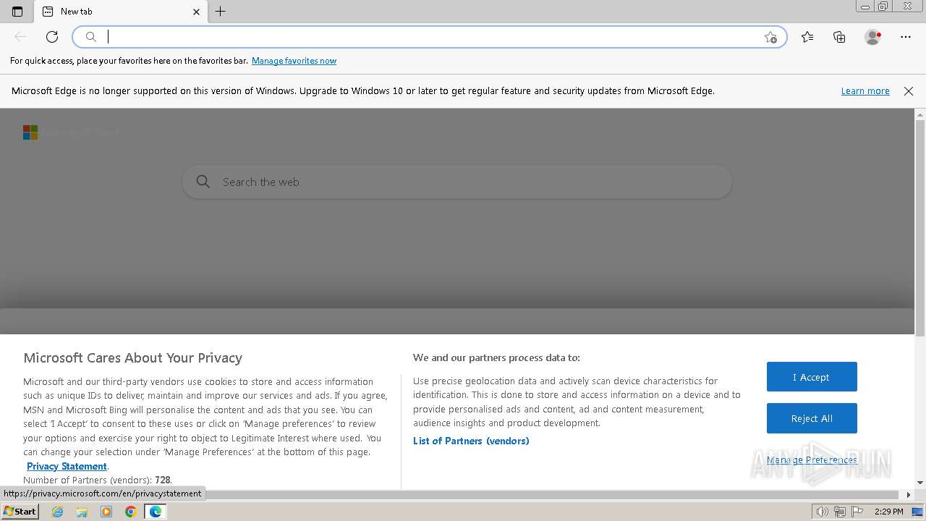
Task: Open the tab actions menu icon
Action: coord(17,12)
